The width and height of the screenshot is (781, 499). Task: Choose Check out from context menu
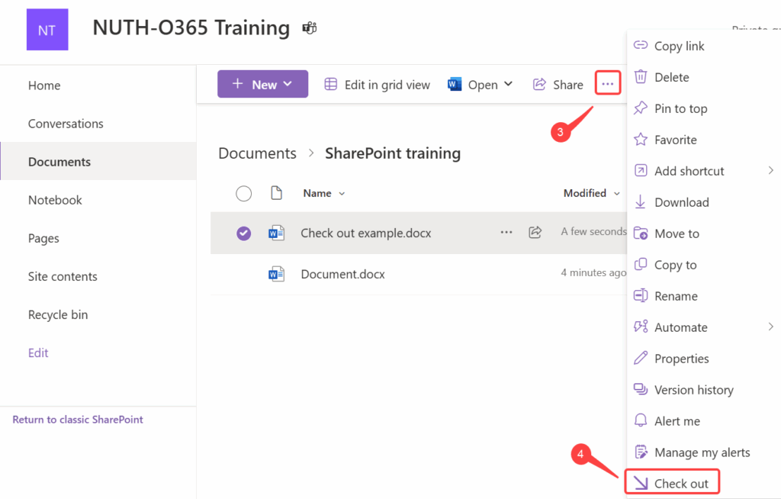coord(681,484)
